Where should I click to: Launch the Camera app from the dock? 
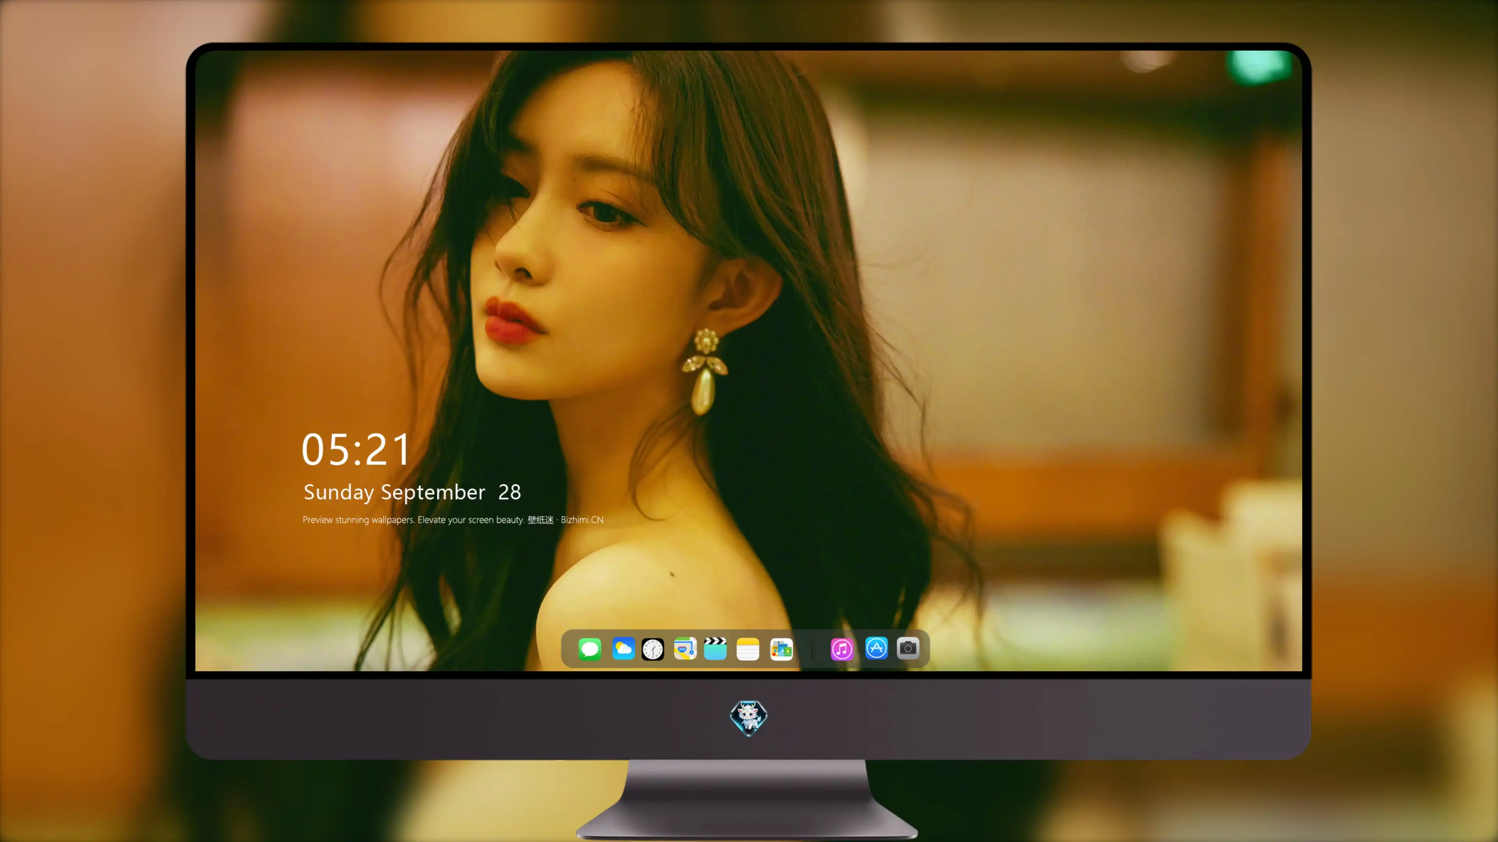click(908, 648)
